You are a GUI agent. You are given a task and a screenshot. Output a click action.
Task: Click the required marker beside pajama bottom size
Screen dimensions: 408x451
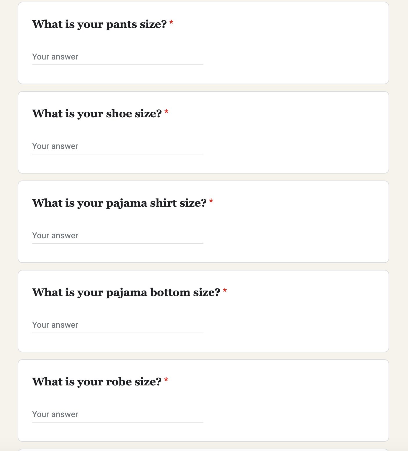[x=225, y=291]
